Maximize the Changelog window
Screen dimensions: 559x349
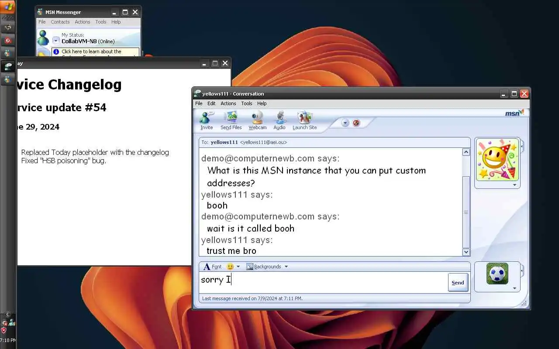point(215,63)
